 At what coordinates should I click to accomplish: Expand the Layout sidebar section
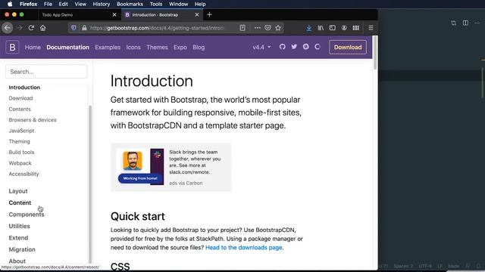(x=18, y=191)
